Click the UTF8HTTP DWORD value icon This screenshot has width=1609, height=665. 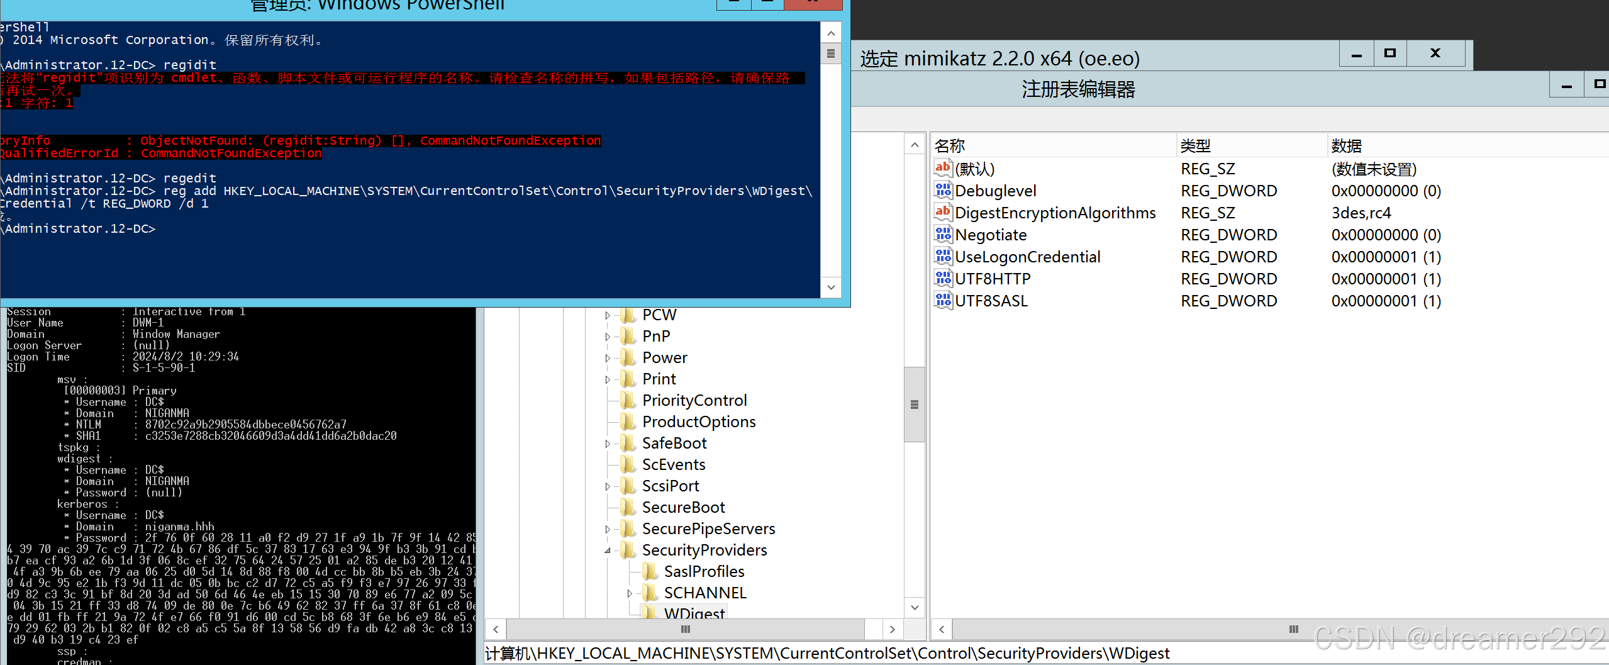[x=942, y=278]
